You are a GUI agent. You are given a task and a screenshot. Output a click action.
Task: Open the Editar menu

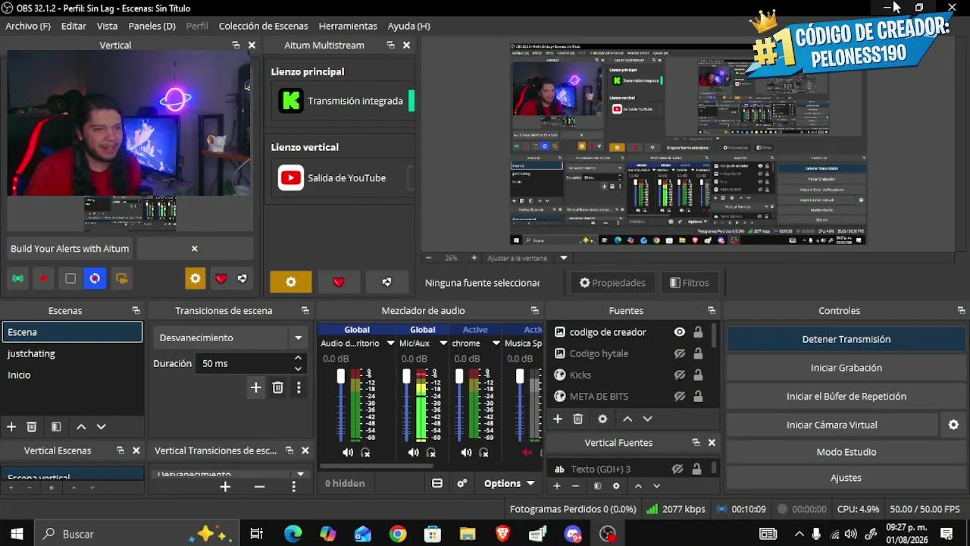(74, 26)
